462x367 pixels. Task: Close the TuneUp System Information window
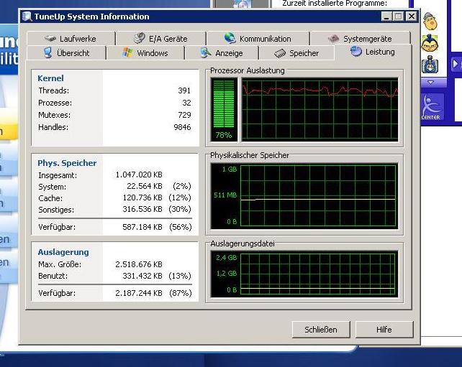(x=412, y=17)
